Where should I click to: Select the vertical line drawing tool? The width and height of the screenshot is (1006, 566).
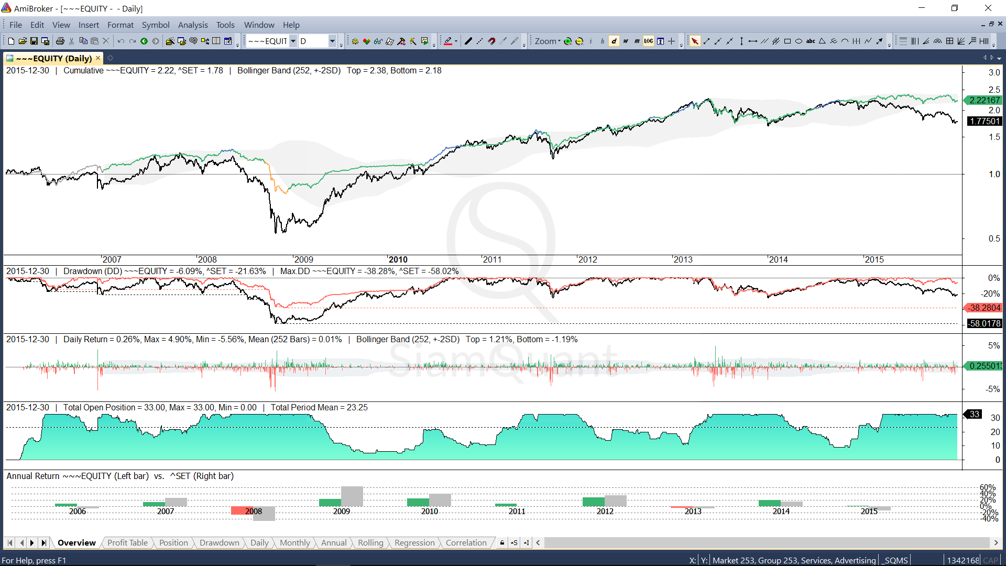pyautogui.click(x=741, y=41)
